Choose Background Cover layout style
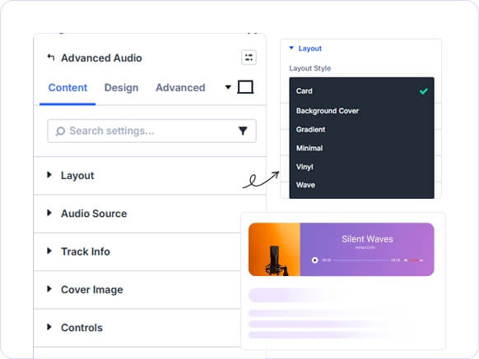479x359 pixels. tap(361, 111)
